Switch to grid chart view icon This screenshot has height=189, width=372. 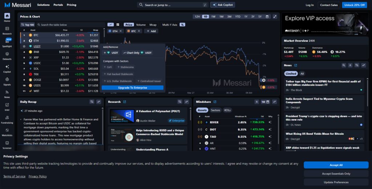(118, 25)
